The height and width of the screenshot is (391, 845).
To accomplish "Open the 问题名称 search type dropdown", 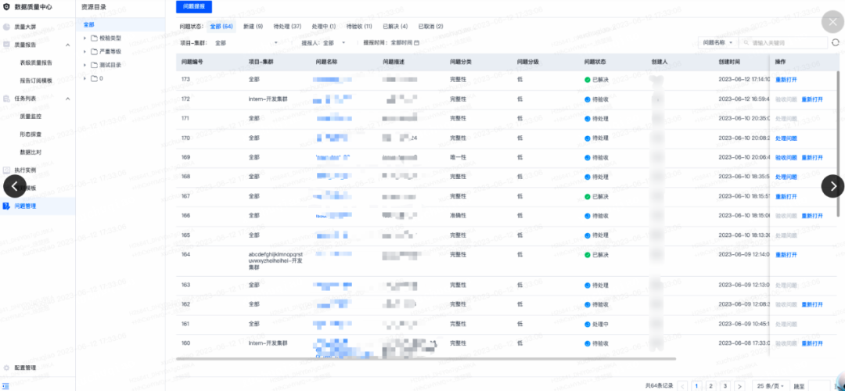I will [717, 43].
